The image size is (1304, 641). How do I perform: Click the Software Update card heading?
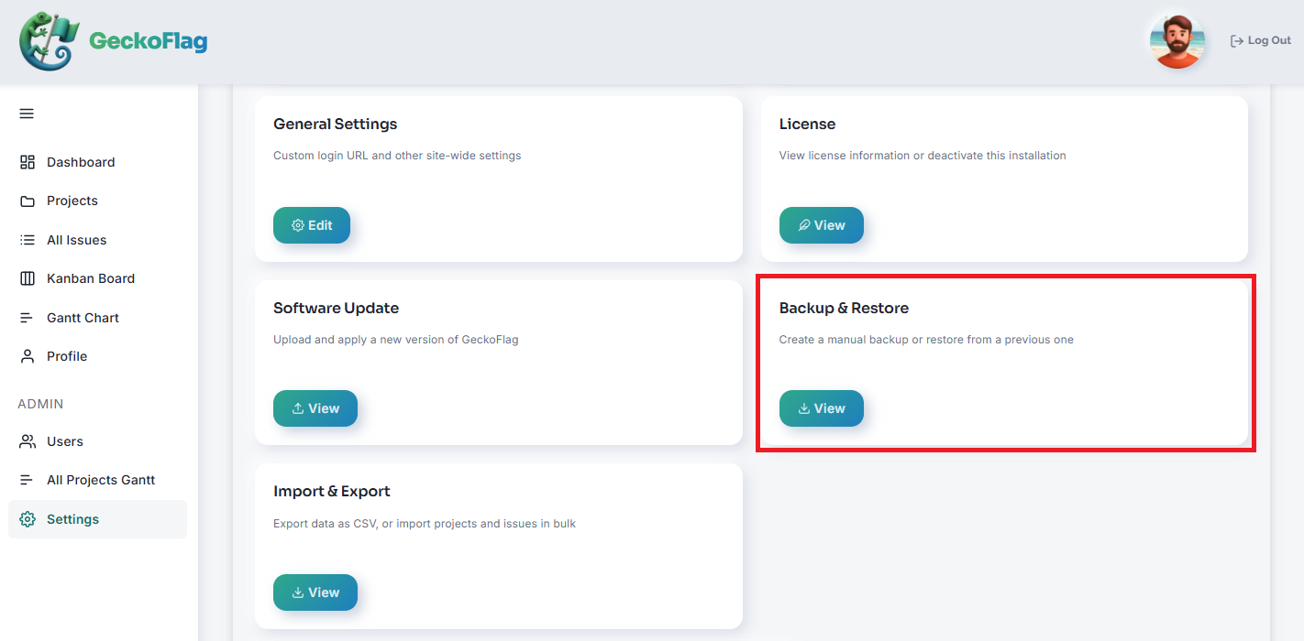(x=337, y=308)
